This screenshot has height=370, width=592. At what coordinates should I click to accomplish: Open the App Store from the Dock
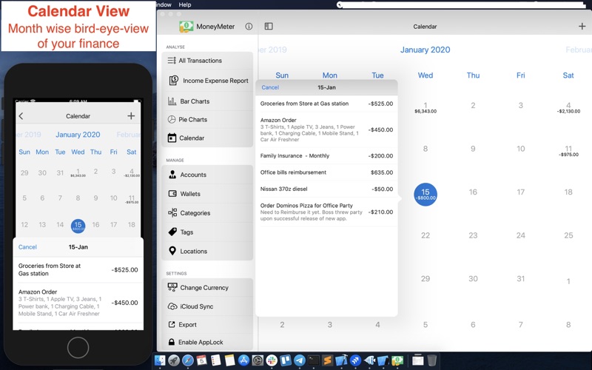click(243, 360)
